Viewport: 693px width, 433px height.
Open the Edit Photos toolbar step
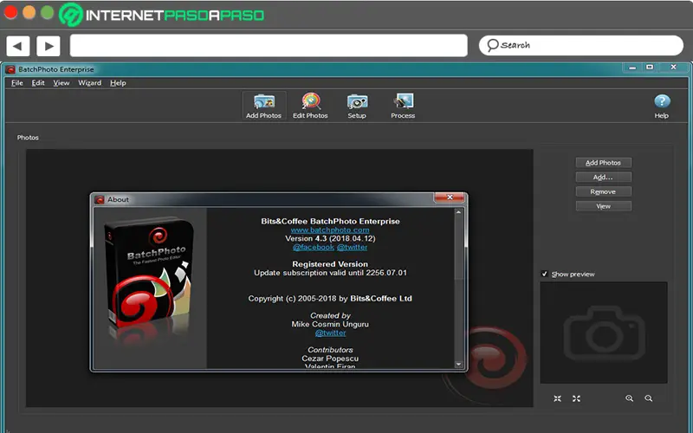click(x=310, y=106)
